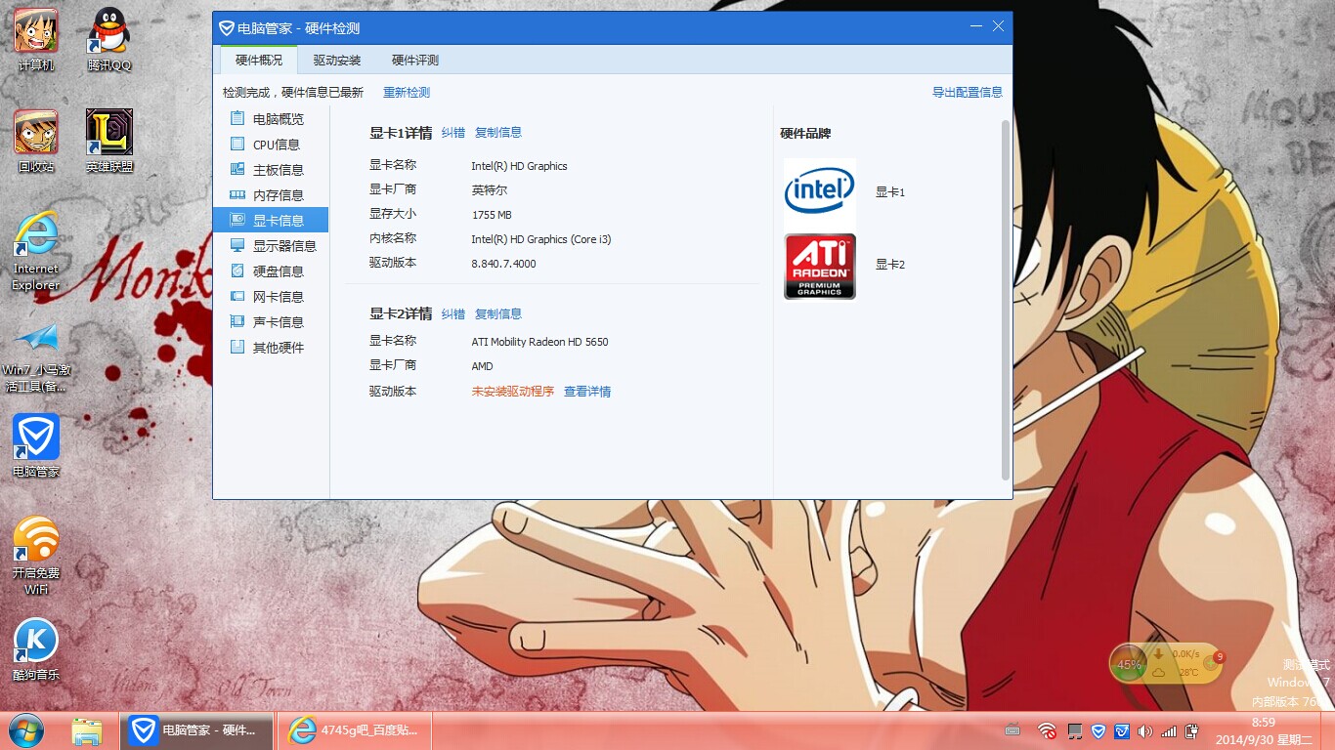Click 复制信息 next to 显卡1详情
Screen dimensions: 1335x750
coord(498,133)
